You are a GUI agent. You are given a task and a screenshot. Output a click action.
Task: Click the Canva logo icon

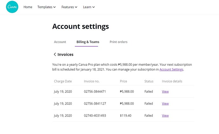(12, 7)
